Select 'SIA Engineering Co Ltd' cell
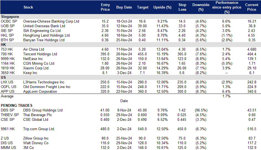 [x=42, y=31]
